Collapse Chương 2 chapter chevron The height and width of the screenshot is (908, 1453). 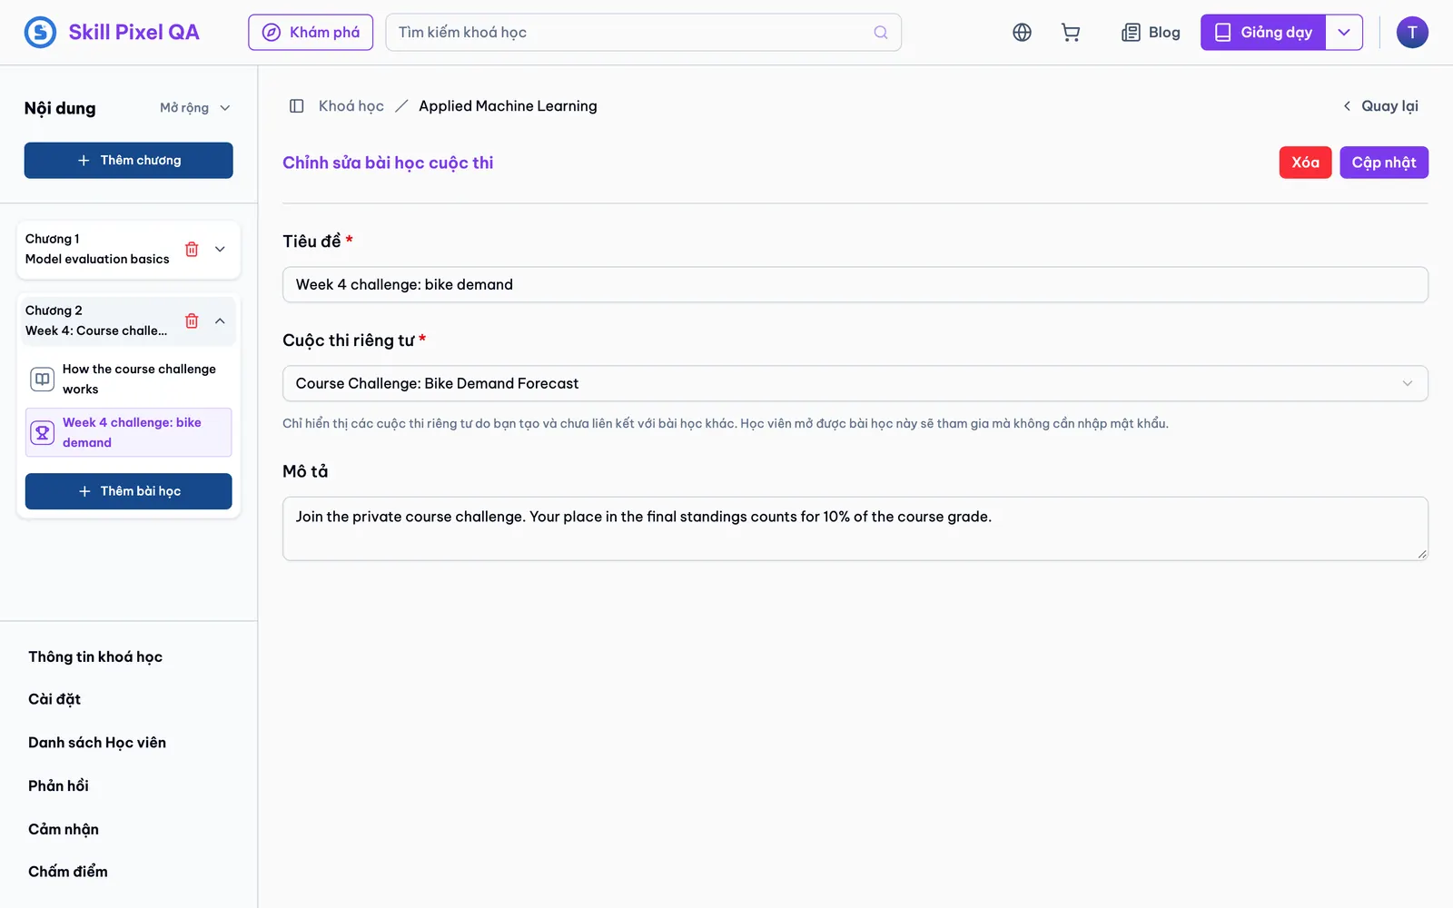[x=220, y=321]
